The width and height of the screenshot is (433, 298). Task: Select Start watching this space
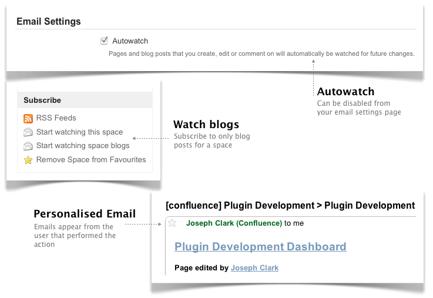pyautogui.click(x=79, y=132)
